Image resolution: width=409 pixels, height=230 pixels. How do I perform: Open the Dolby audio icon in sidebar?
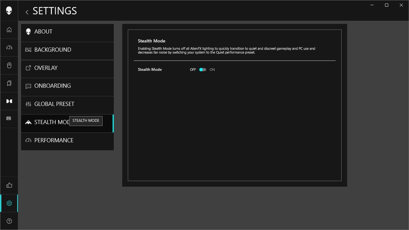point(9,101)
